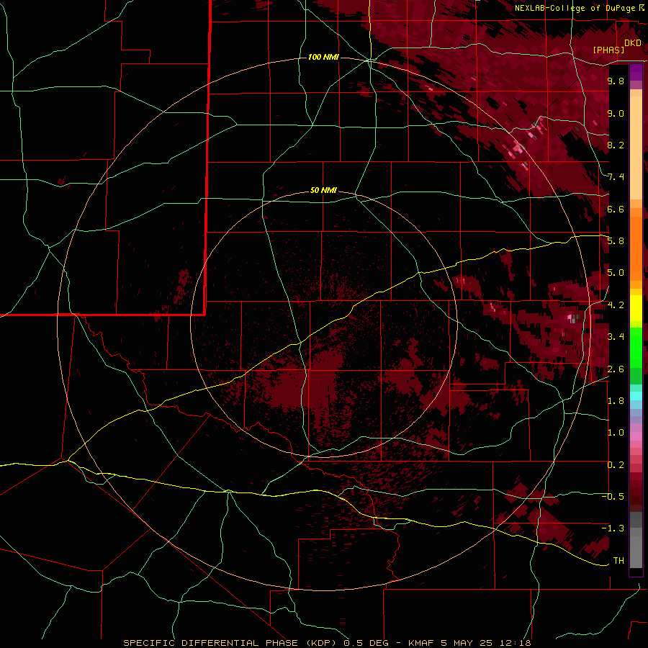Click the [PHAS] label above color bar
Image resolution: width=648 pixels, height=648 pixels.
[608, 50]
